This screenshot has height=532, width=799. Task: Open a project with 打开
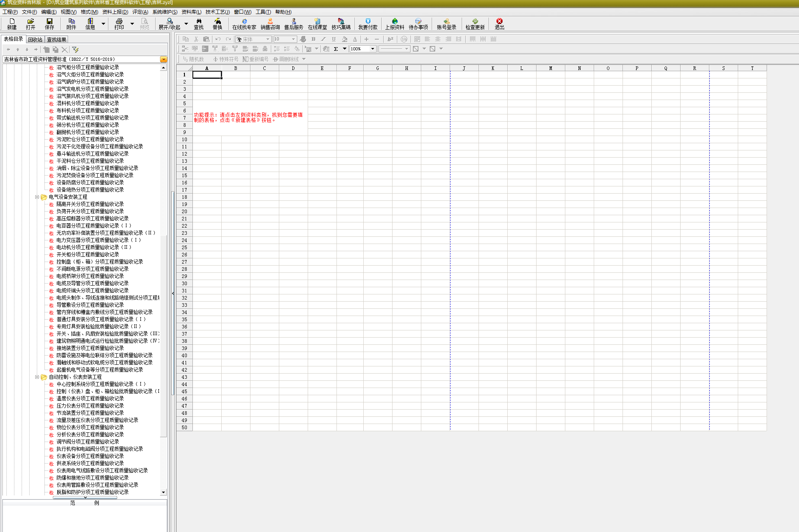31,24
